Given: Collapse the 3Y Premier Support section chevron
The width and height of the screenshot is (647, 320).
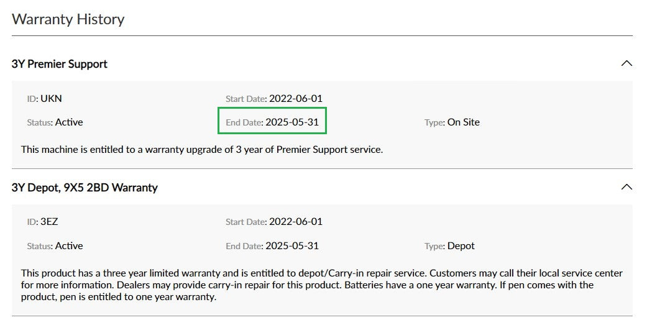Looking at the screenshot, I should point(626,63).
